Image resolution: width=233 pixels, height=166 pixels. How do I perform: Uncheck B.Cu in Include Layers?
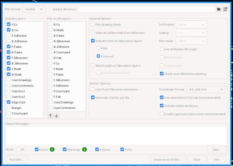9,30
